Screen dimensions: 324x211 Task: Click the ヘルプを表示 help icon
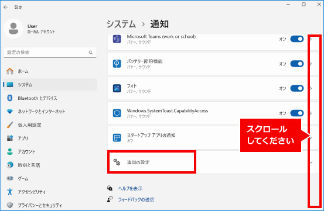(110, 188)
